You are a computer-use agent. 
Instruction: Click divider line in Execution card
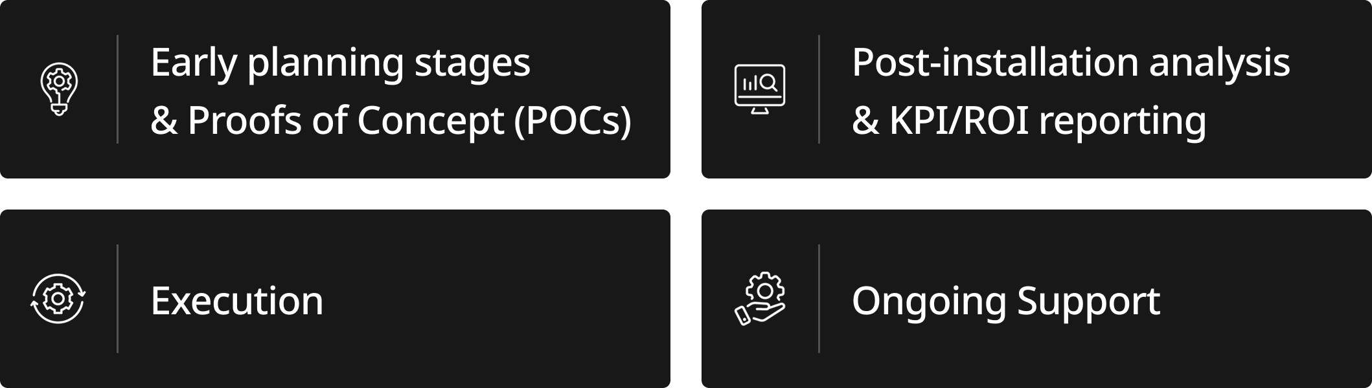pyautogui.click(x=117, y=299)
